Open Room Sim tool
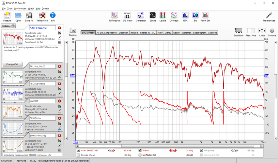Viewport: 278px width, 163px height. [x=205, y=16]
